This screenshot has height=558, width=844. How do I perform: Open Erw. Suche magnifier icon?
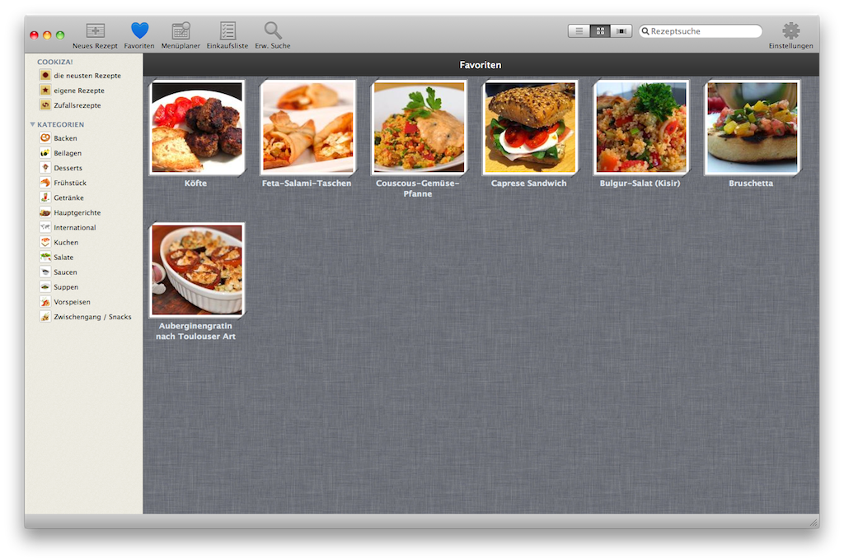[272, 30]
